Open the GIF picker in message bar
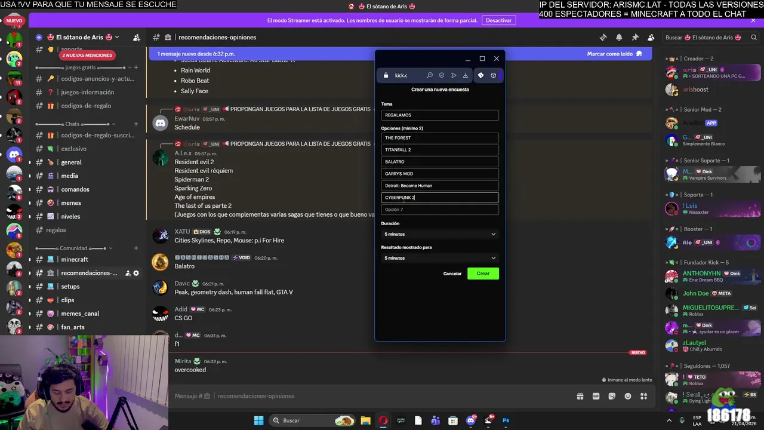The image size is (764, 430). pyautogui.click(x=596, y=396)
